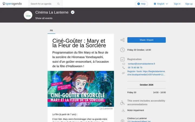Select the FR language tab
The height and width of the screenshot is (122, 195).
51,30
